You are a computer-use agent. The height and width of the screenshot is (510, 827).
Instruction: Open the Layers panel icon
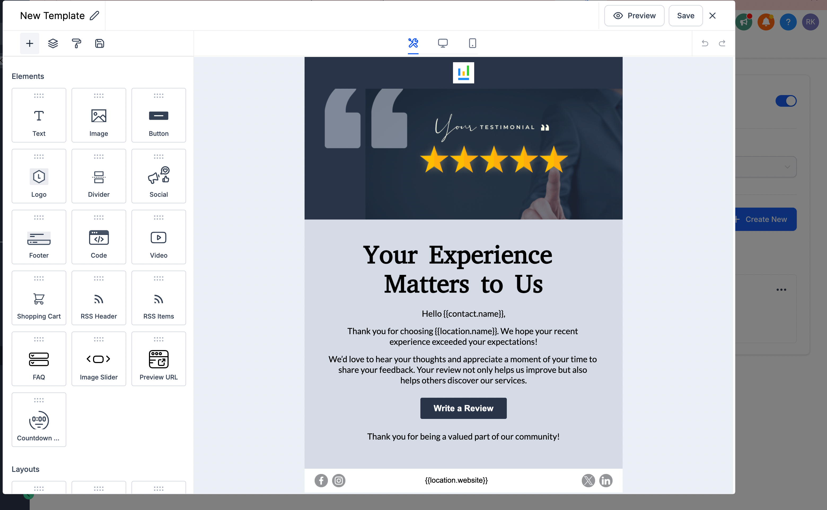(x=53, y=43)
